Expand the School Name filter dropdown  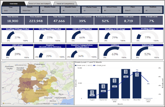[x=112, y=10]
